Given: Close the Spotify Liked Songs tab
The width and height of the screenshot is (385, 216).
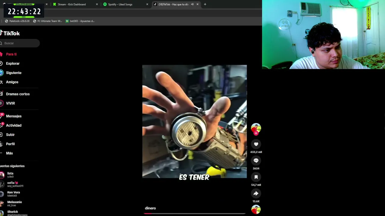Looking at the screenshot, I should click(x=147, y=4).
